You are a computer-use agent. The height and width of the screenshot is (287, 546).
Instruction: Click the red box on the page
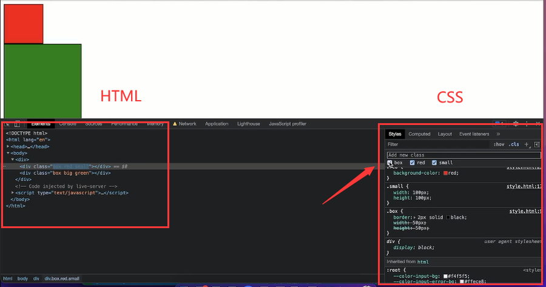click(24, 24)
